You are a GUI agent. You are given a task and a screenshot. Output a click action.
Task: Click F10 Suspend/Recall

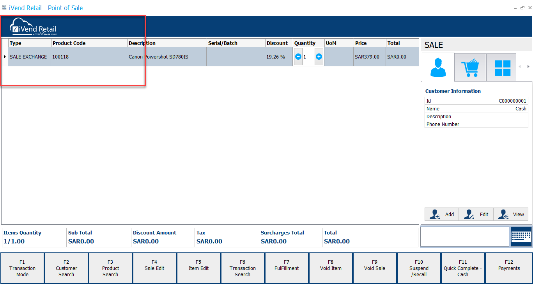419,268
